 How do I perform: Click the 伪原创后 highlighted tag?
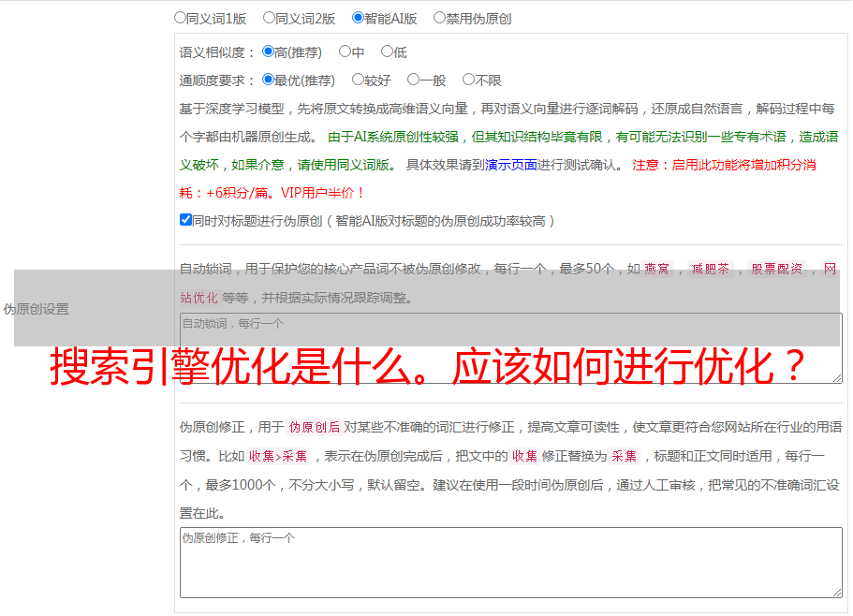coord(315,427)
